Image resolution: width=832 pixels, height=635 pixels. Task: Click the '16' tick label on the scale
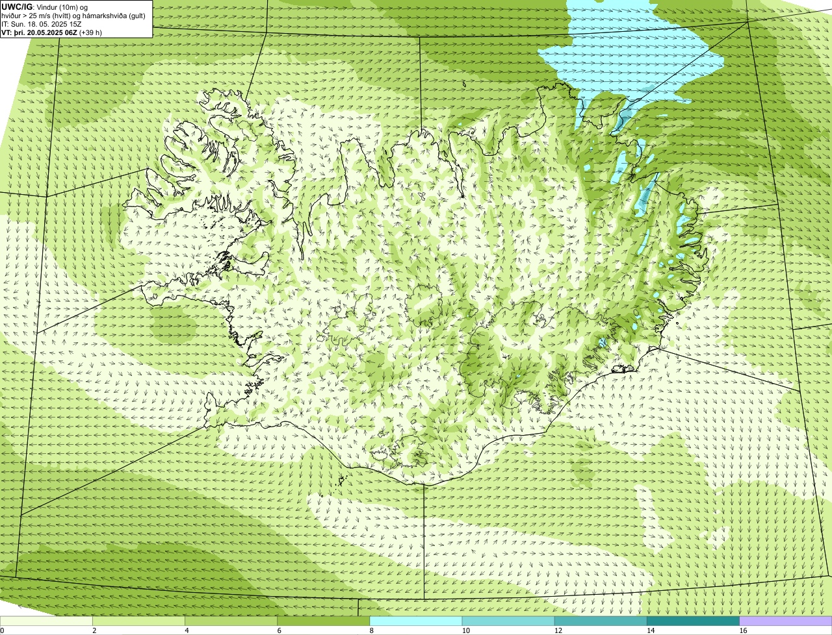[743, 630]
